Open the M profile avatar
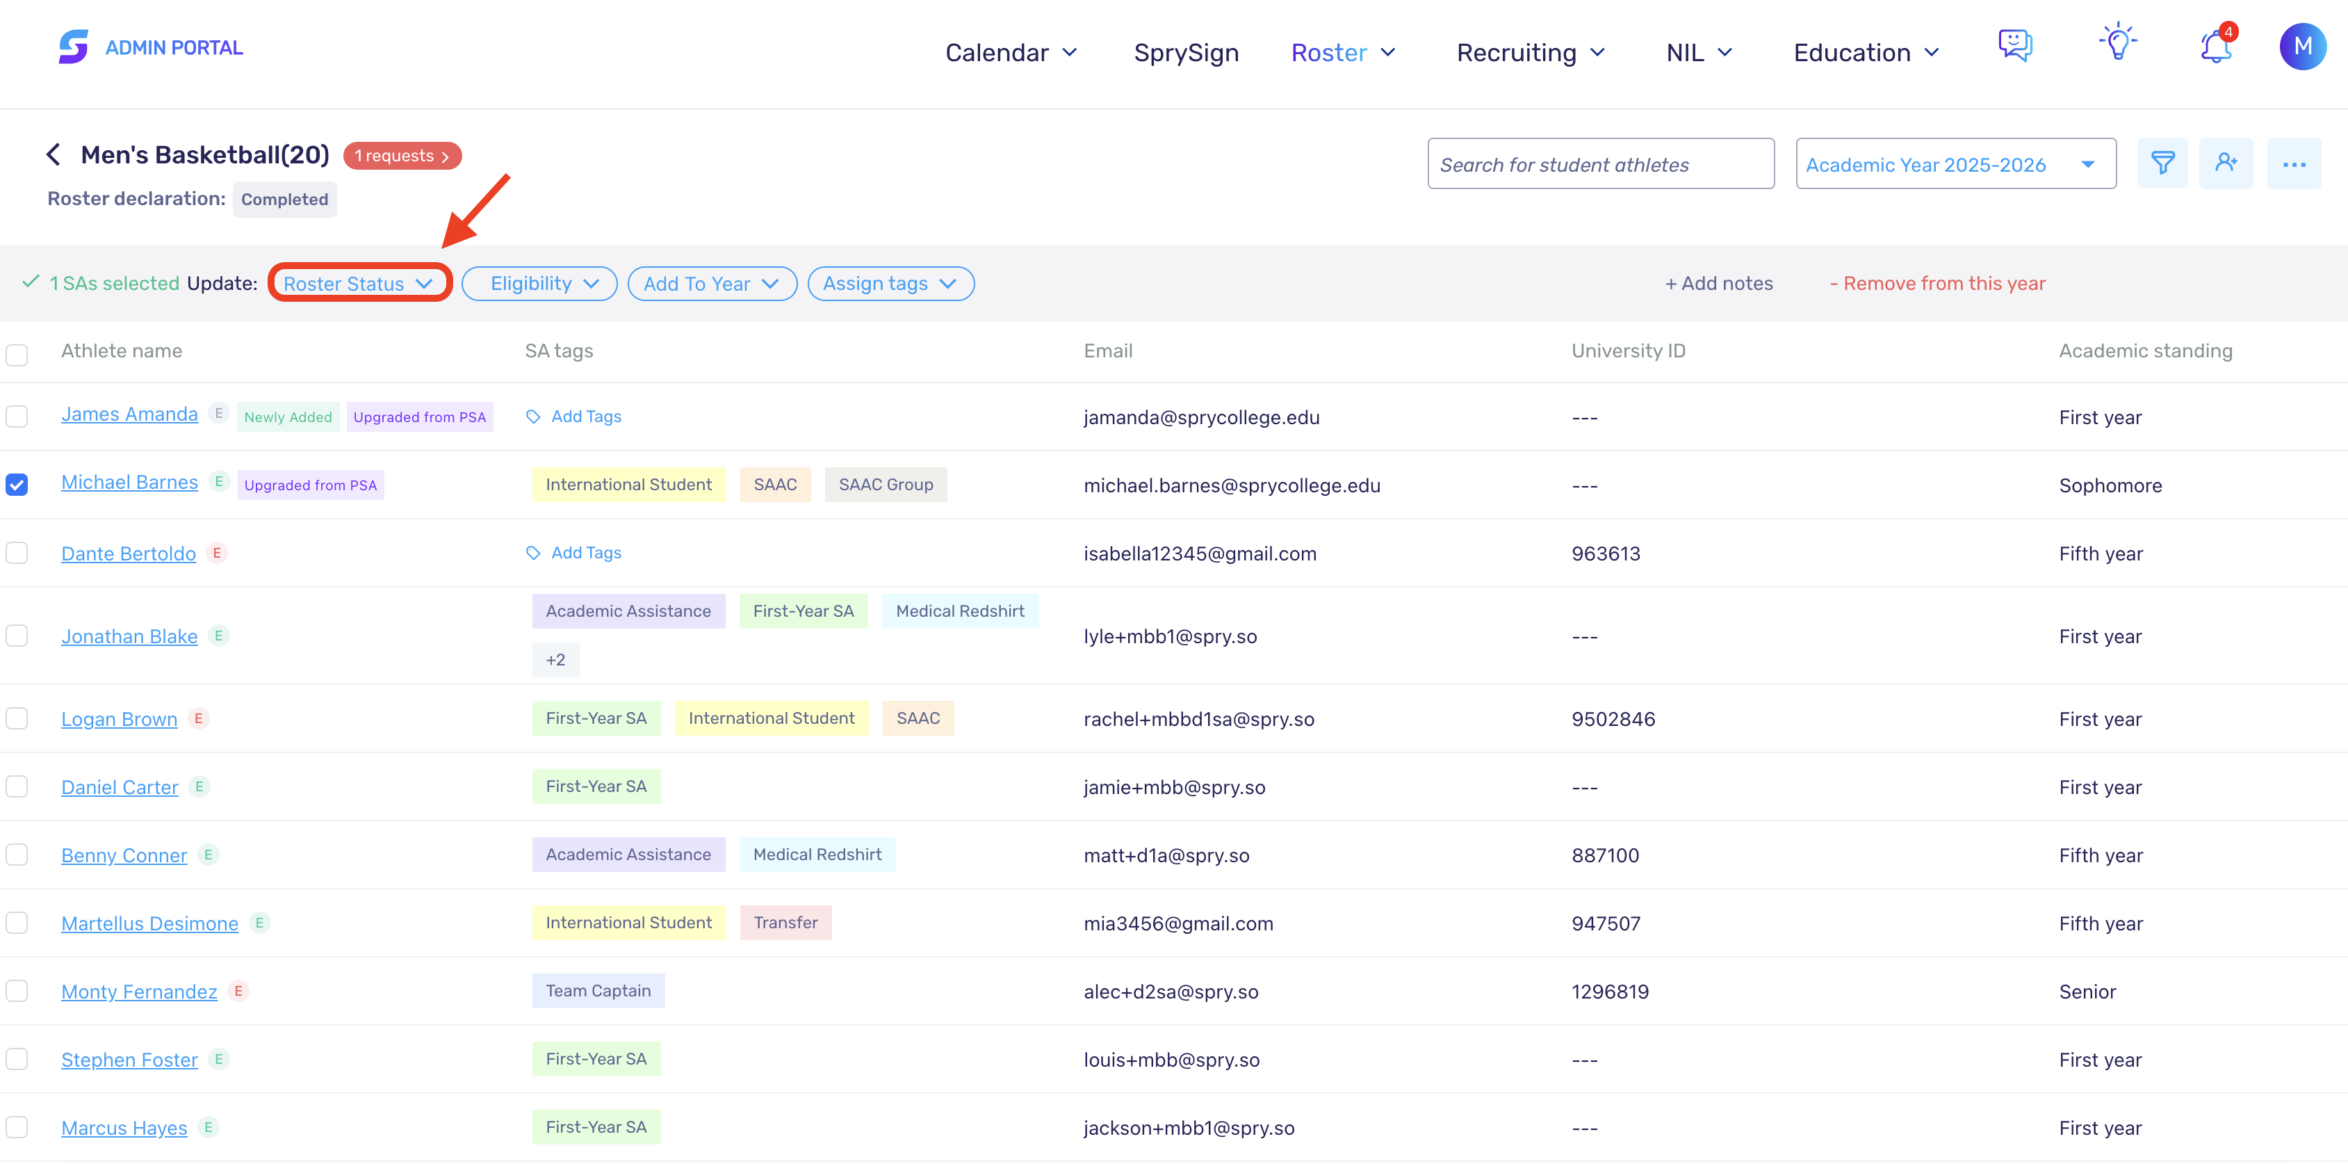 point(2302,47)
